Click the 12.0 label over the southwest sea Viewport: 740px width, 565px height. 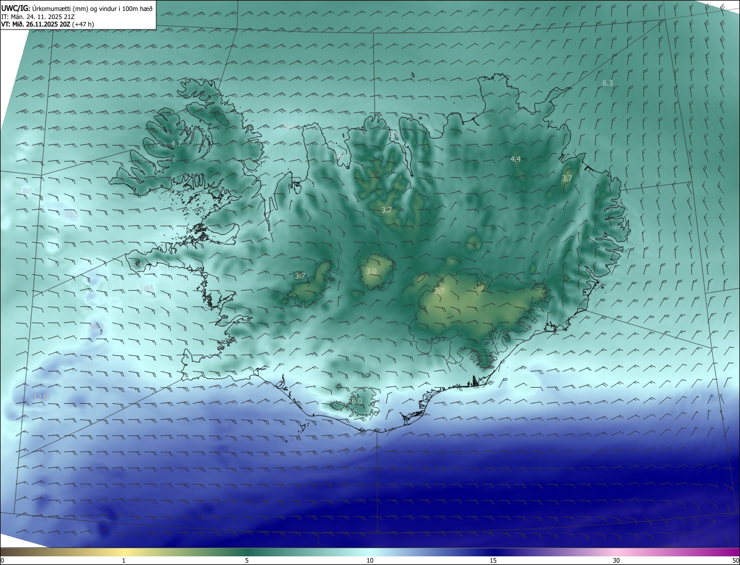40,397
